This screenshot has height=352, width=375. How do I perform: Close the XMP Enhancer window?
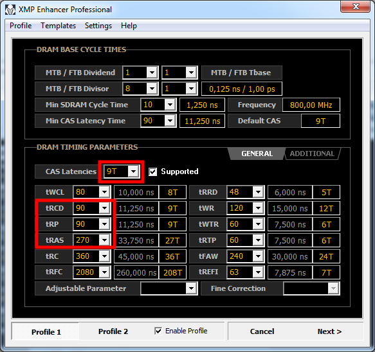coord(356,6)
